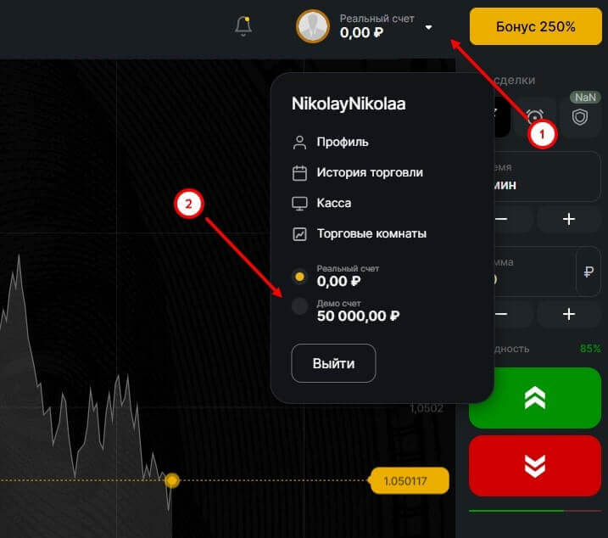
Task: Click the user avatar picture
Action: (313, 26)
